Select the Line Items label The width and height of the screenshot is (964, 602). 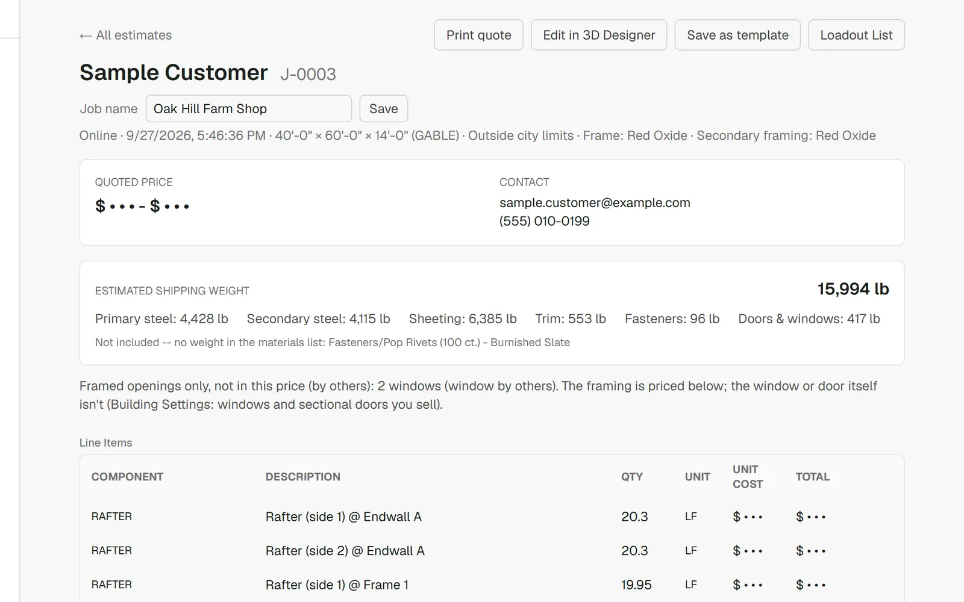tap(106, 442)
